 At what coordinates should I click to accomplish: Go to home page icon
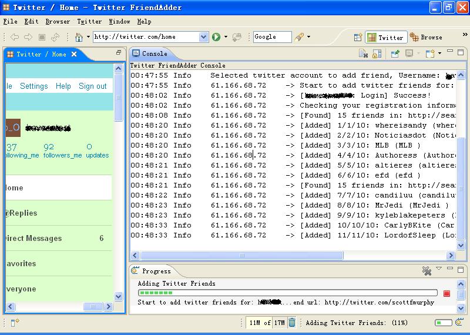click(x=79, y=37)
